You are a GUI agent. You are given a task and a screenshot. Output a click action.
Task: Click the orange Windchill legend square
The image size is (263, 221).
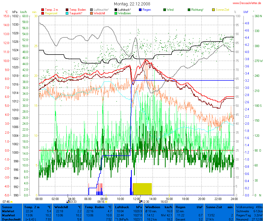(92, 13)
